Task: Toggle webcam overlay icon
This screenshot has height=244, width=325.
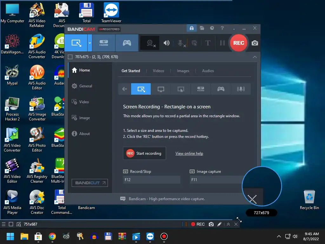Action: pos(150,43)
